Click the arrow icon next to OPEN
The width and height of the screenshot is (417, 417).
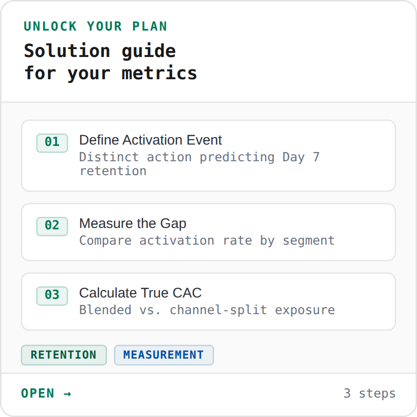(x=68, y=393)
